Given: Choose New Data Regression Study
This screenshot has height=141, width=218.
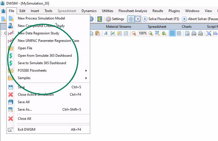Looking at the screenshot, I should 48,33.
